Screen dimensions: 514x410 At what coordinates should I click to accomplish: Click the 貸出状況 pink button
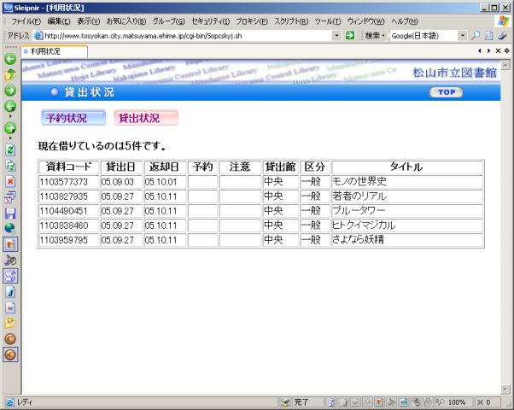point(145,118)
